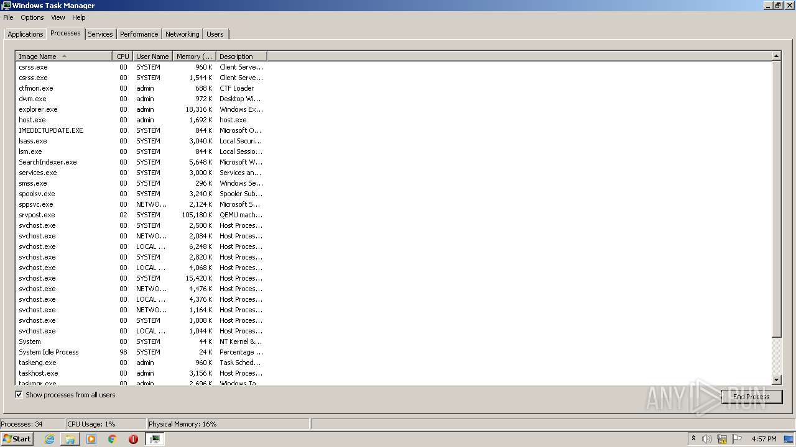Select the ctfmon.exe process row
The width and height of the screenshot is (796, 447).
141,88
